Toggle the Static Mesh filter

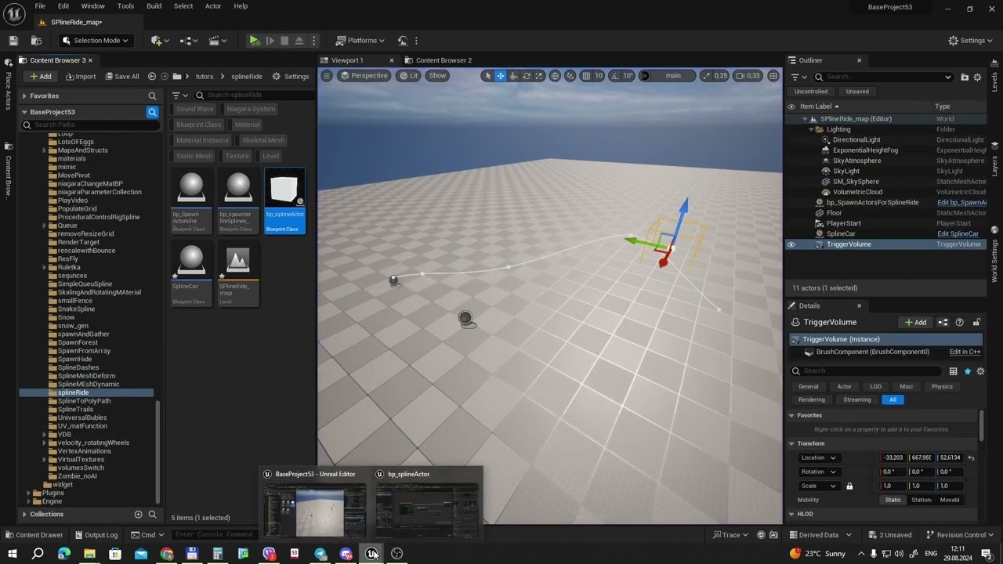click(x=194, y=156)
